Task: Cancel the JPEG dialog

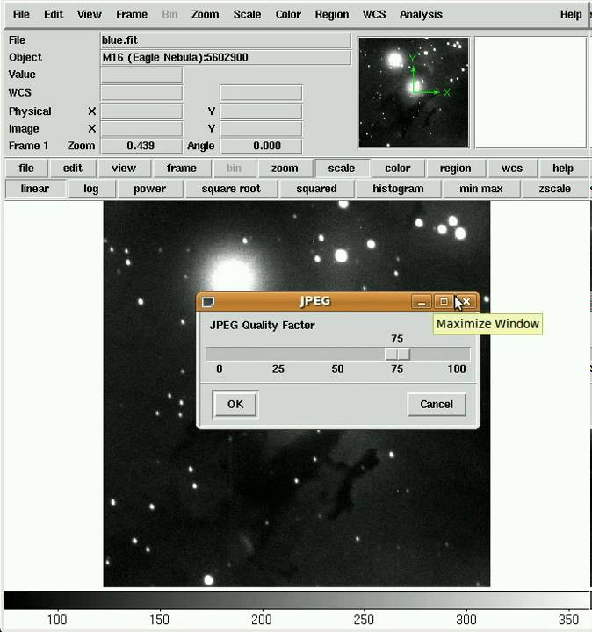Action: (x=437, y=405)
